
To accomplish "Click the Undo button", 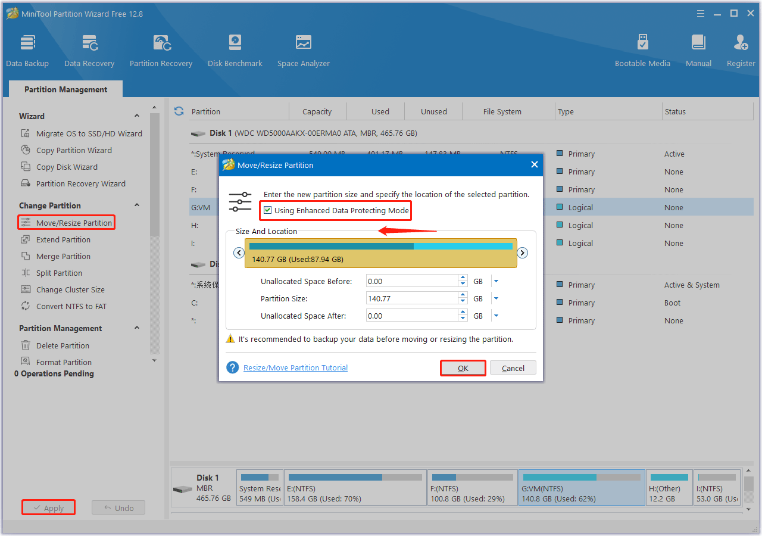I will 118,508.
